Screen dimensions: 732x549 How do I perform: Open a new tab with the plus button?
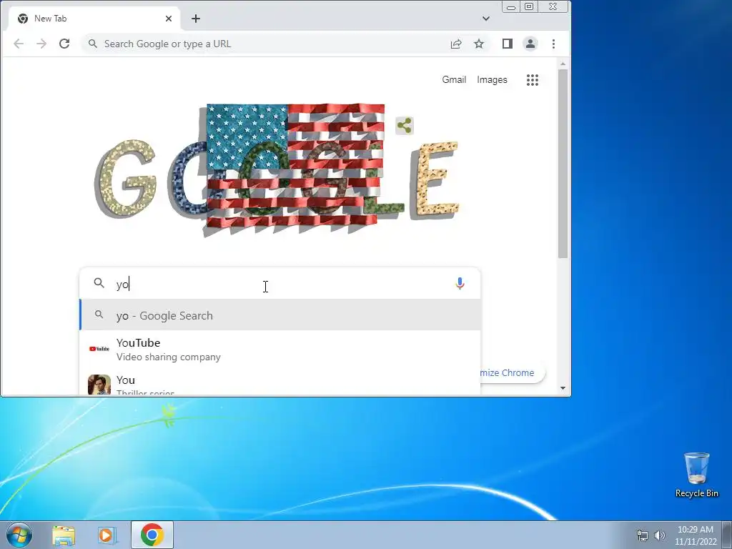(196, 19)
